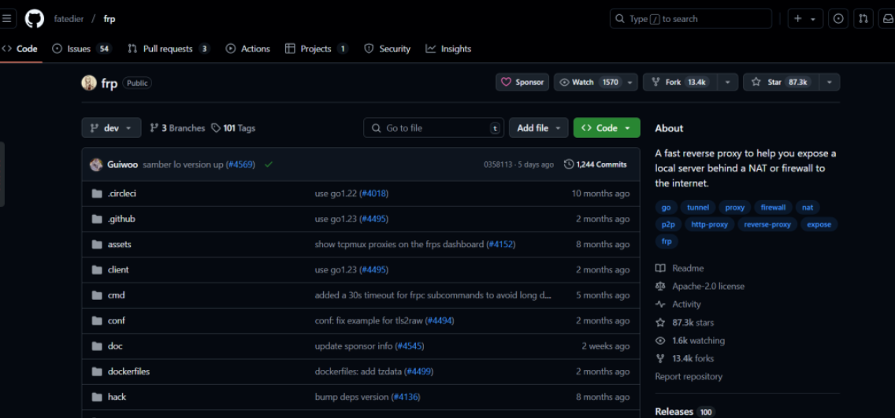Open the #4494 commit link

tap(440, 320)
